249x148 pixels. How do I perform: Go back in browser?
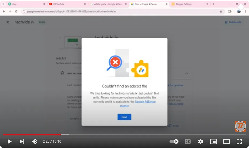pyautogui.click(x=4, y=12)
